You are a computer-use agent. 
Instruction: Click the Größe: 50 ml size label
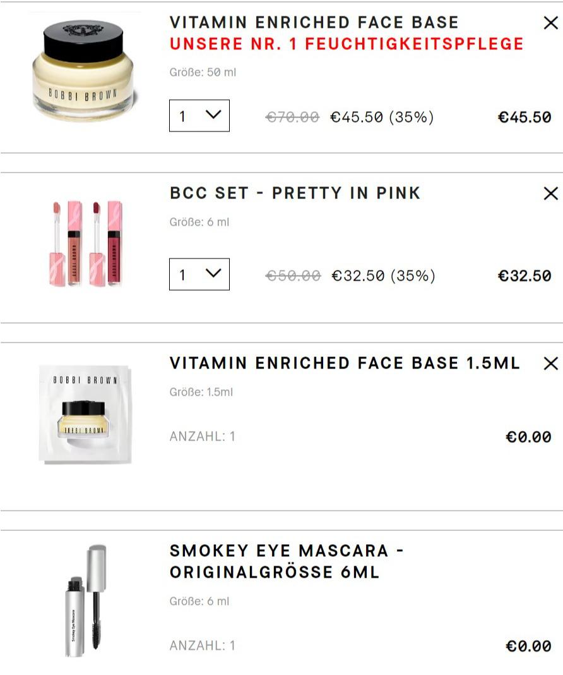pos(203,72)
